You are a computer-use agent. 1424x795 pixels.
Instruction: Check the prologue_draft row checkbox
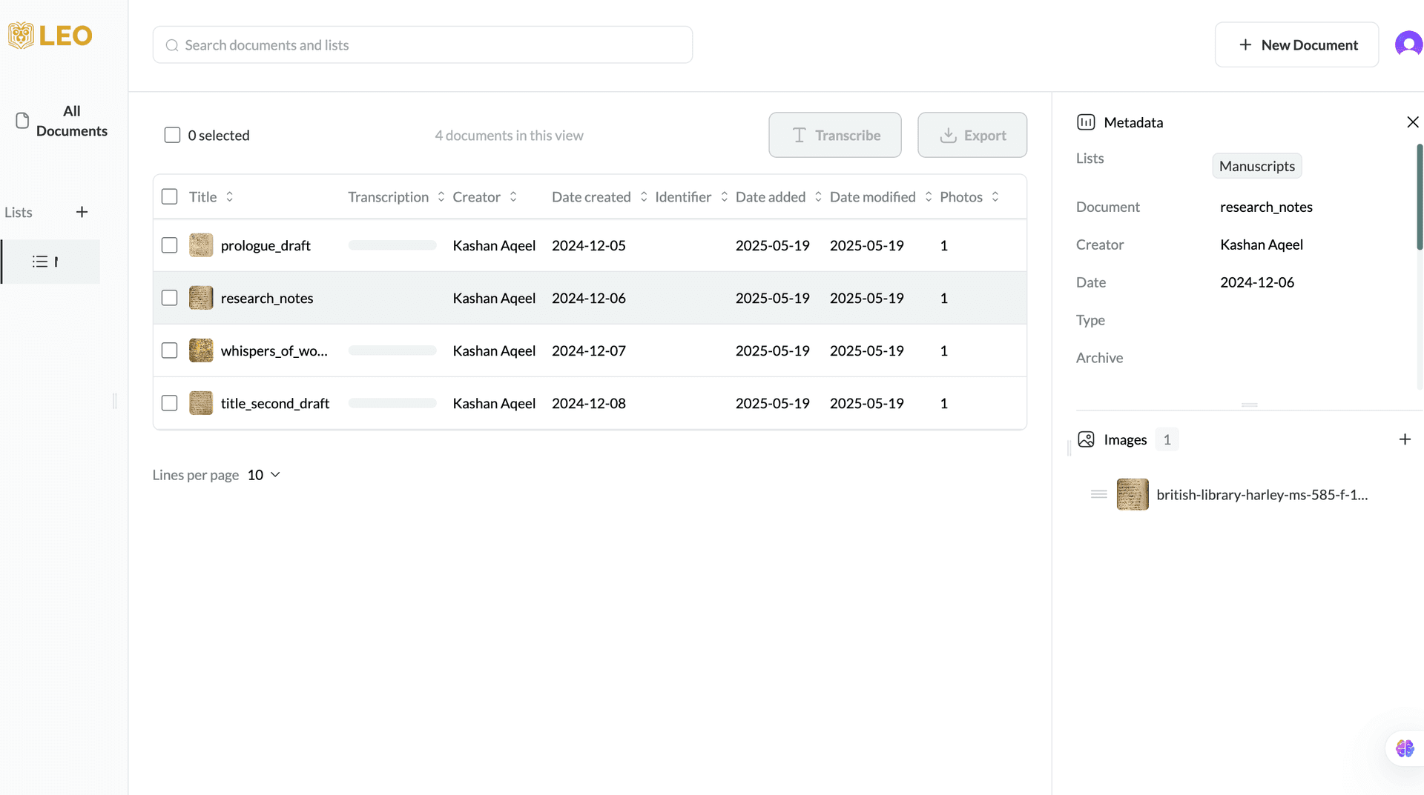pos(170,245)
